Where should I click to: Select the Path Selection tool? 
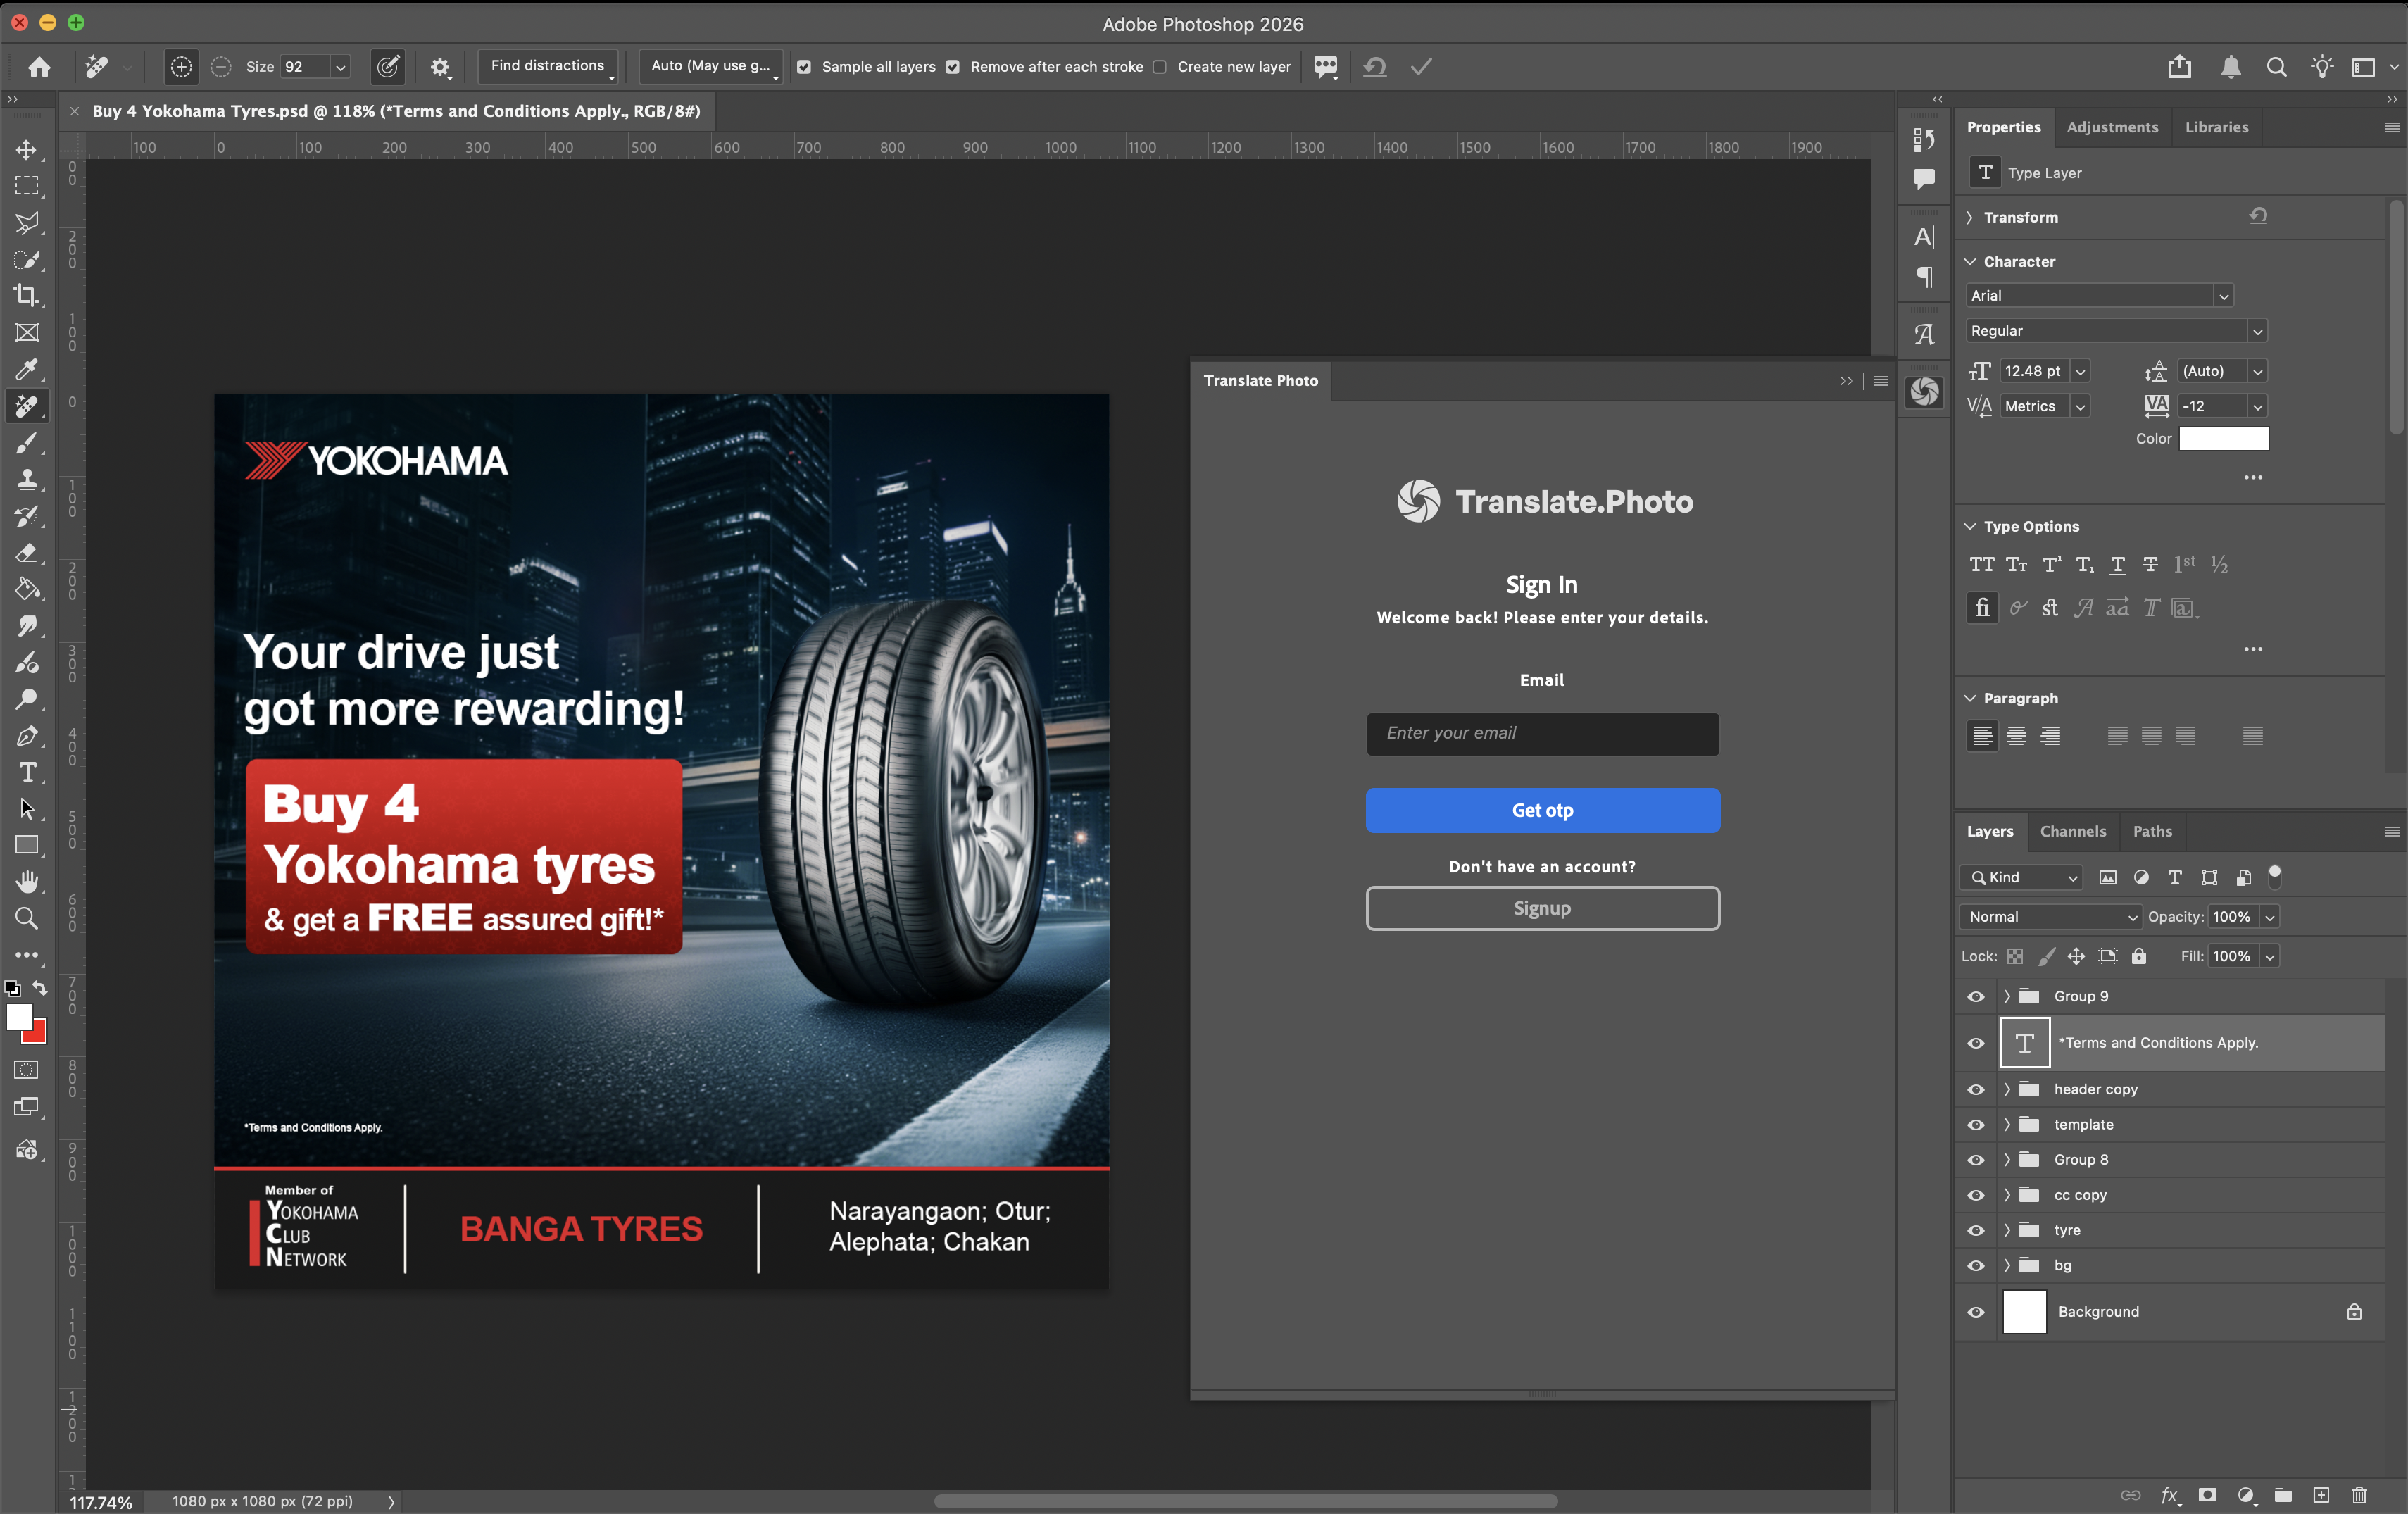tap(27, 809)
